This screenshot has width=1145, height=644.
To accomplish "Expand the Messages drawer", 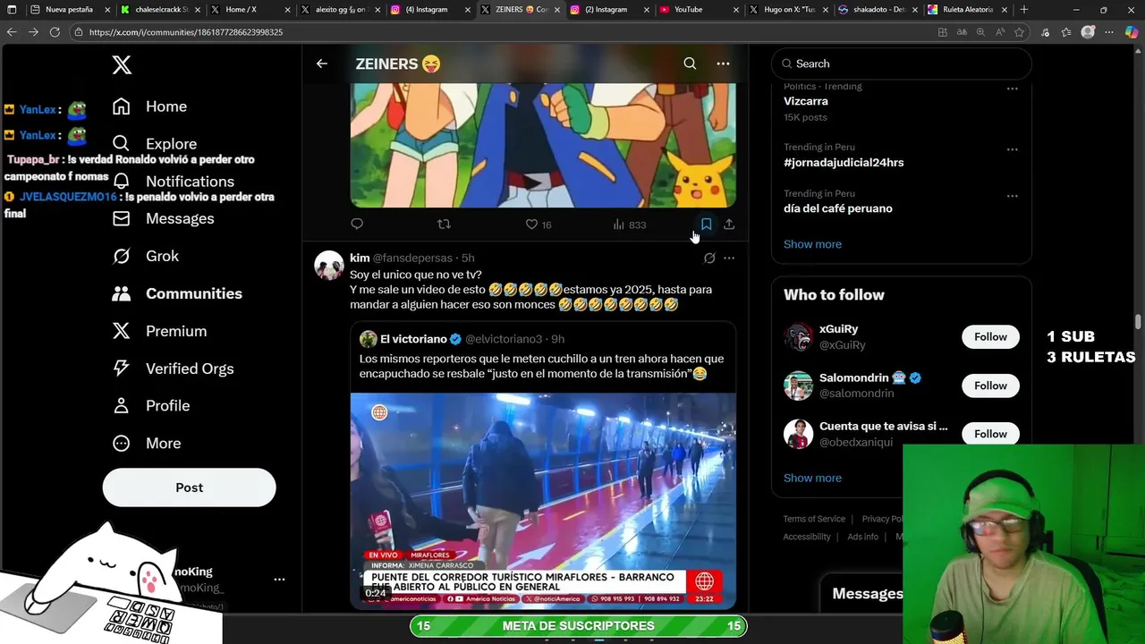I will click(867, 594).
